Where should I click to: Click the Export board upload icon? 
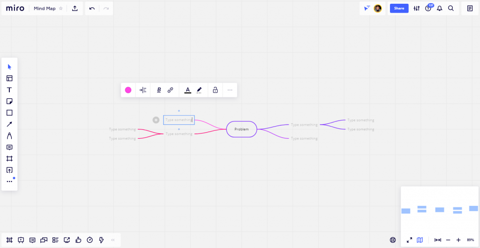(x=75, y=8)
